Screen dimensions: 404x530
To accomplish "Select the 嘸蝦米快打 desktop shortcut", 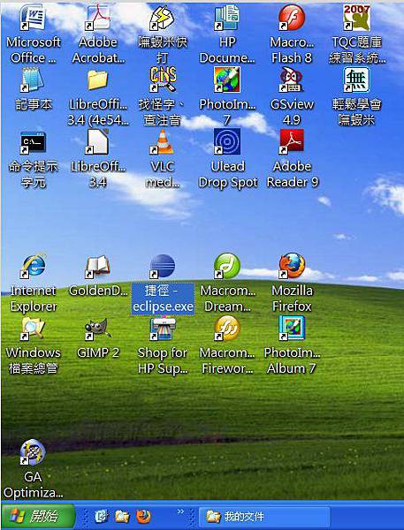I will coord(163,18).
